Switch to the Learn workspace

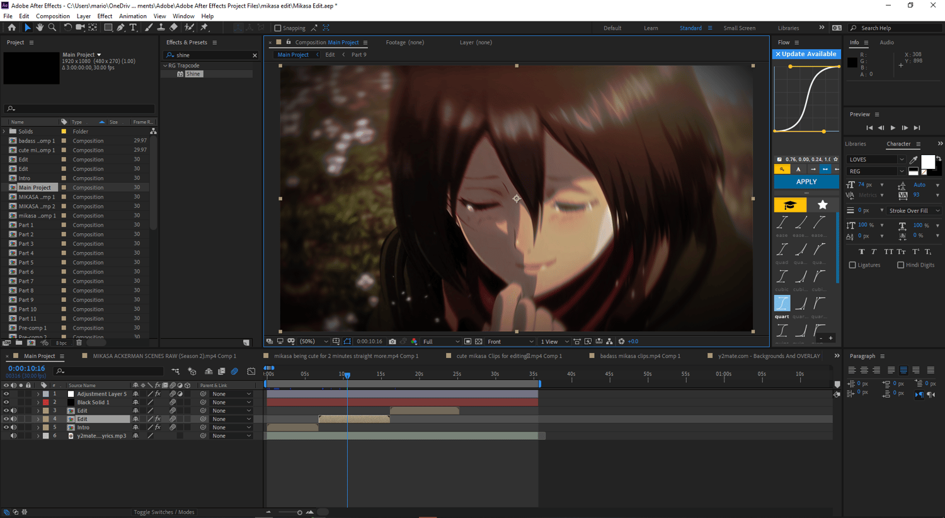coord(651,28)
